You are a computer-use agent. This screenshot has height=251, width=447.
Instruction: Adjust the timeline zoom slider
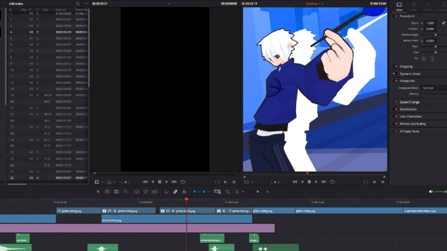pyautogui.click(x=258, y=192)
